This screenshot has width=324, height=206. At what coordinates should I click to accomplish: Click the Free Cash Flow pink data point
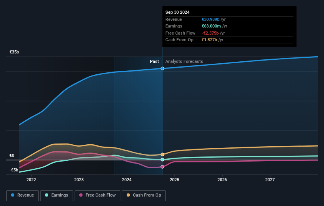pos(163,167)
